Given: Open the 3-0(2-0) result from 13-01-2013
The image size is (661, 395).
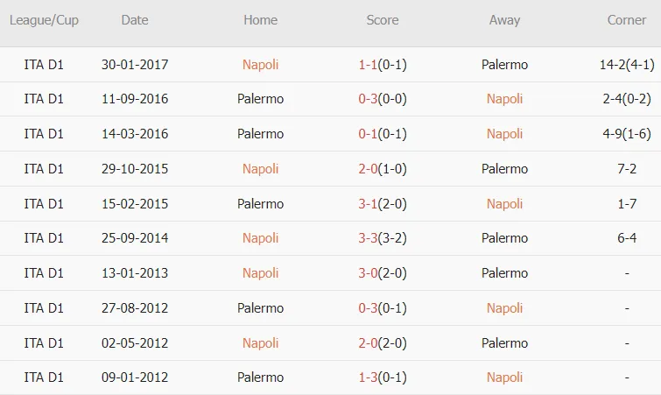Looking at the screenshot, I should (383, 272).
